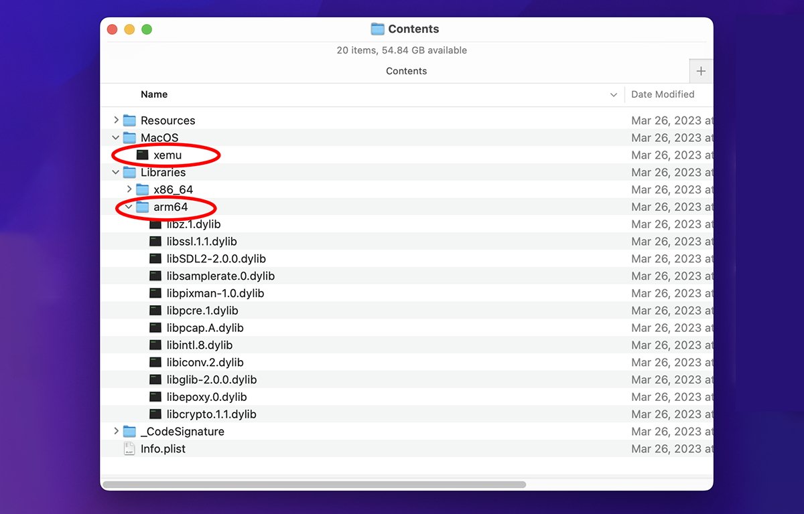Click the date modified for Resources
Image resolution: width=804 pixels, height=514 pixels.
pyautogui.click(x=672, y=120)
